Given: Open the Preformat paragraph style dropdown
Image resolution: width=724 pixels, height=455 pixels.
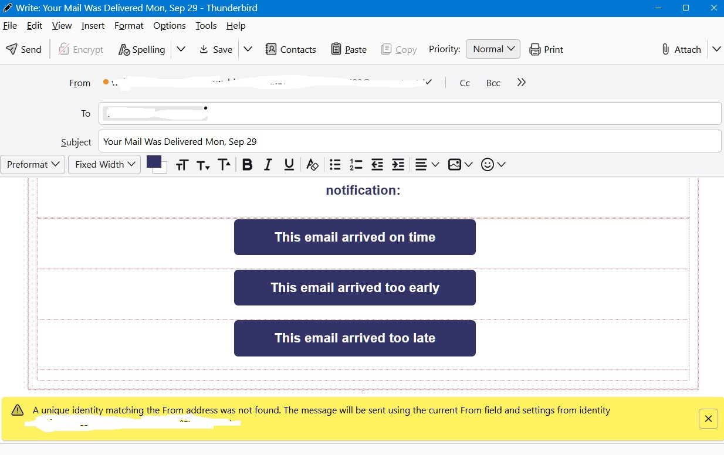Looking at the screenshot, I should pyautogui.click(x=32, y=165).
